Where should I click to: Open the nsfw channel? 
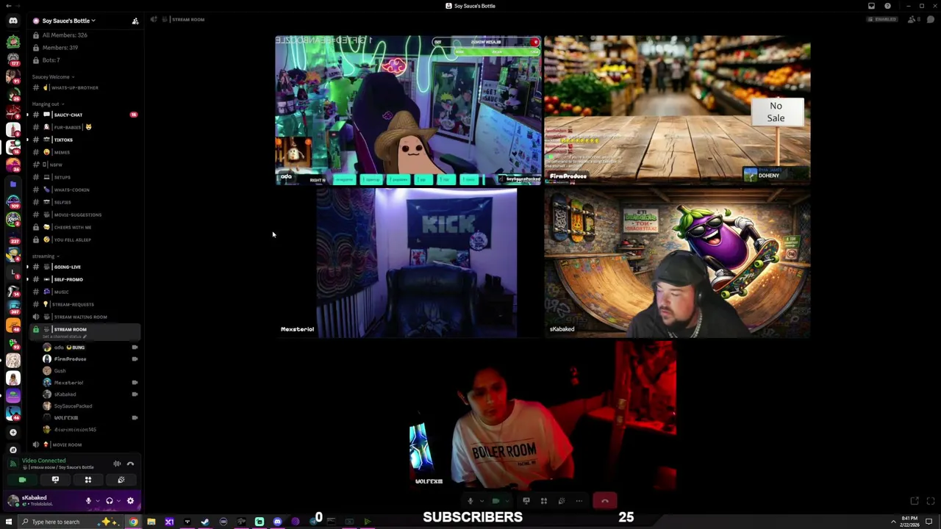tap(85, 165)
